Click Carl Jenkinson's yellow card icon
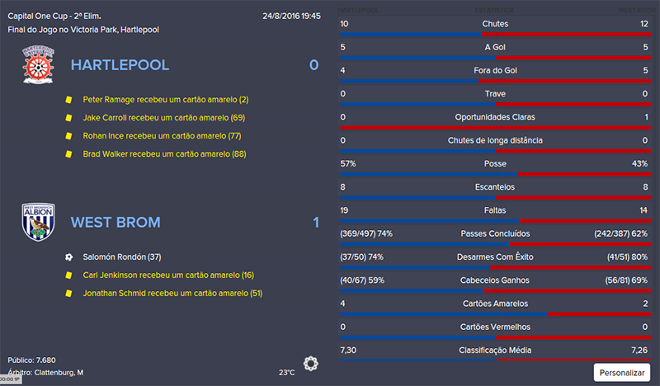This screenshot has width=660, height=386. [68, 275]
